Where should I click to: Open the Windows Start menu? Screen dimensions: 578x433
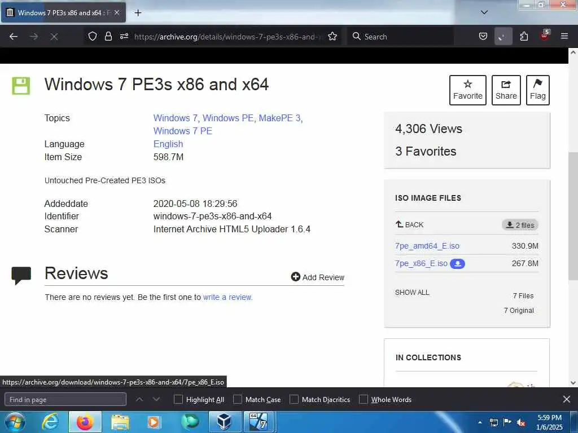coord(15,422)
